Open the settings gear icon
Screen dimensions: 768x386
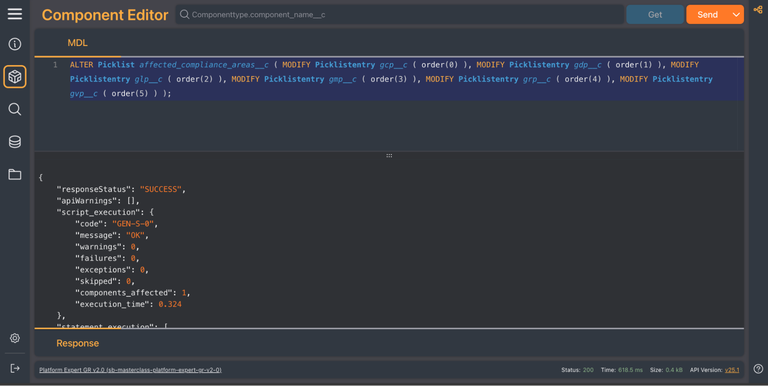(15, 338)
